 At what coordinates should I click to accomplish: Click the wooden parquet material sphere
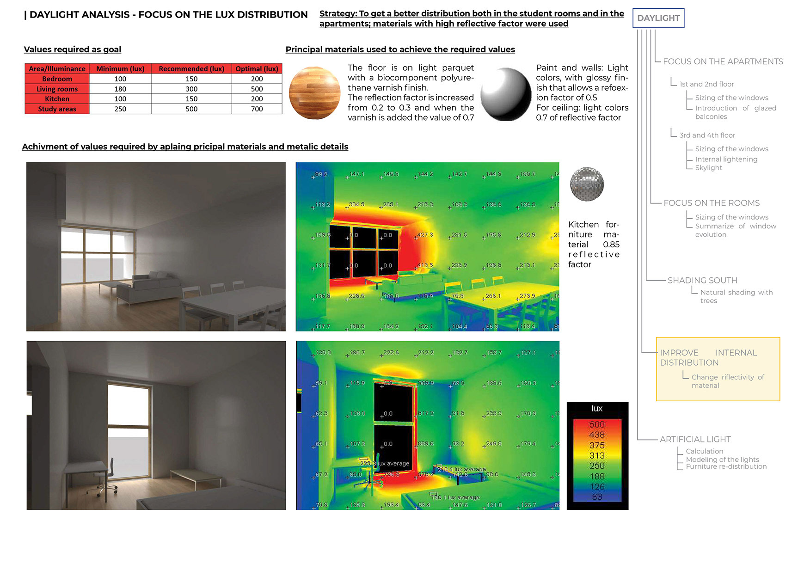click(315, 93)
